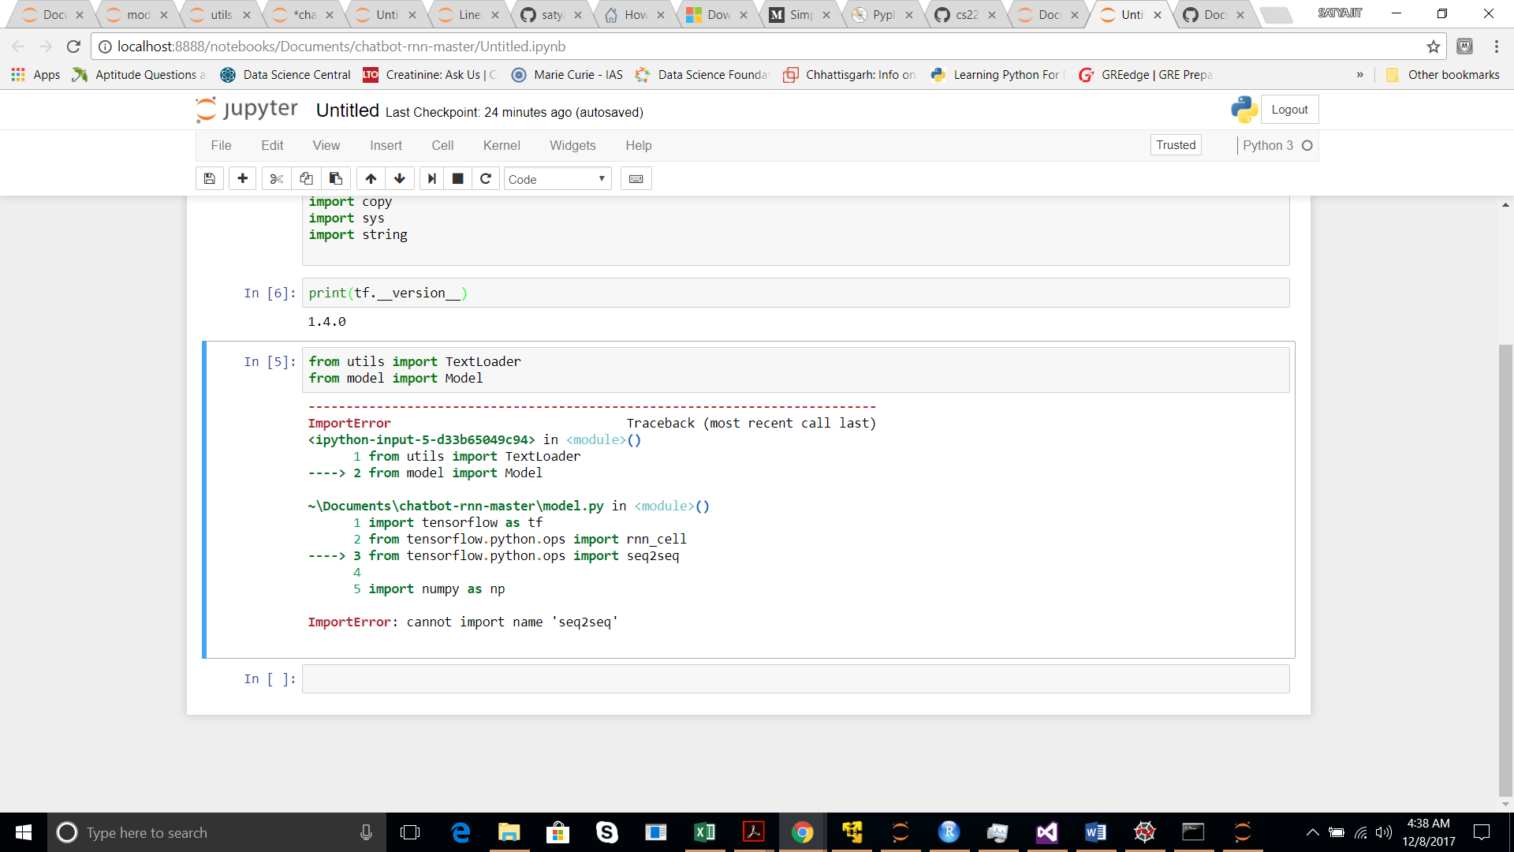Open the Learning Python For bookmark
This screenshot has width=1514, height=852.
996,75
